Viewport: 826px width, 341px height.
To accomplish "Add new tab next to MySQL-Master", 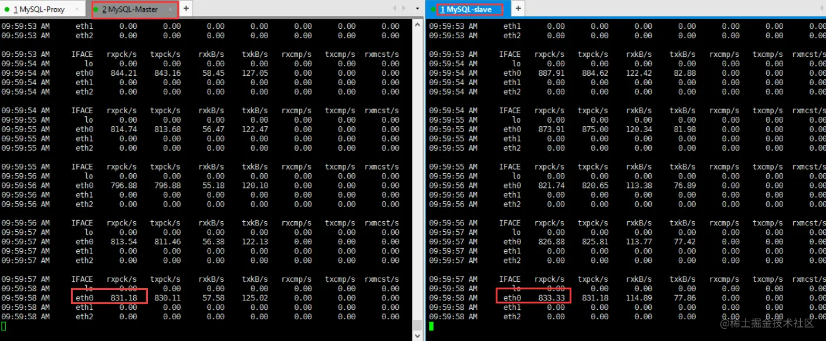I will click(186, 9).
